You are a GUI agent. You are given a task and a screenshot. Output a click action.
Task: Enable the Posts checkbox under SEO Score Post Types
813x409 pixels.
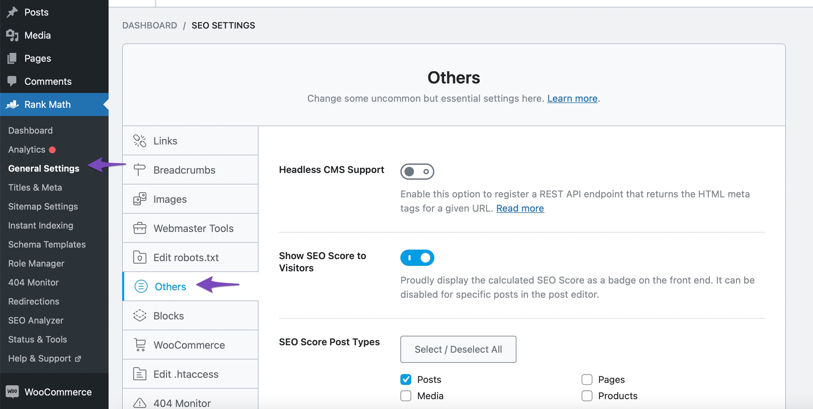coord(406,379)
